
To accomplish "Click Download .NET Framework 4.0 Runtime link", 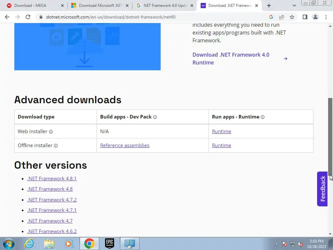I will pyautogui.click(x=240, y=59).
